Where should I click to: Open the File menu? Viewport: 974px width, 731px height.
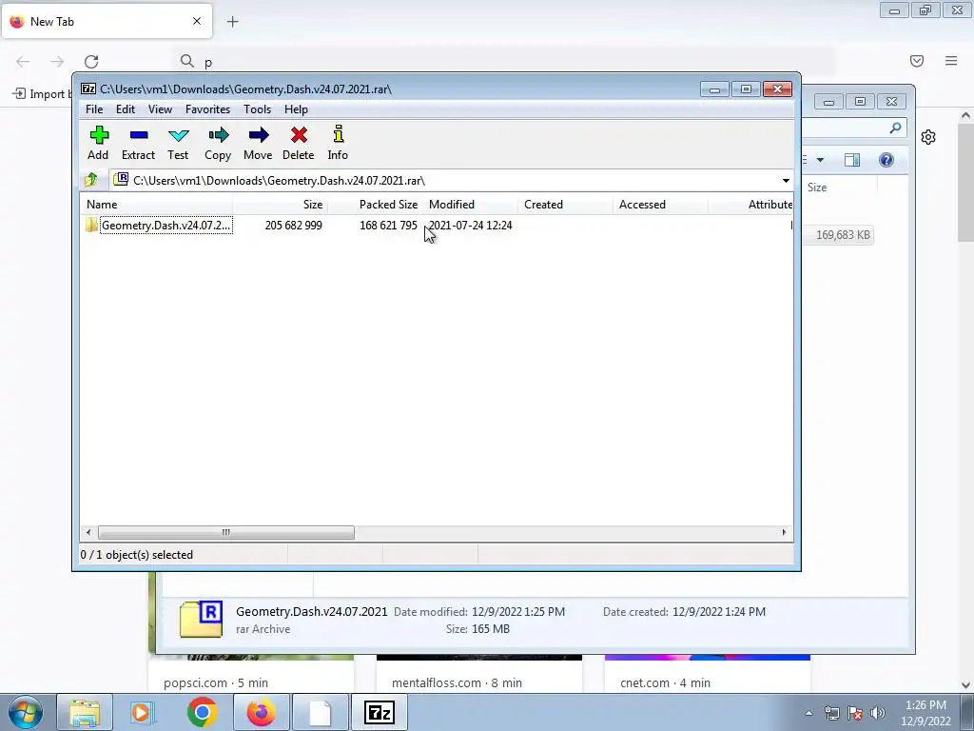pos(94,109)
